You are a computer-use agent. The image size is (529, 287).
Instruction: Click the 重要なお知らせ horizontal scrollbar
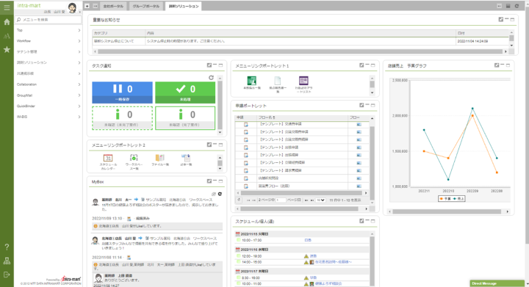300,51
